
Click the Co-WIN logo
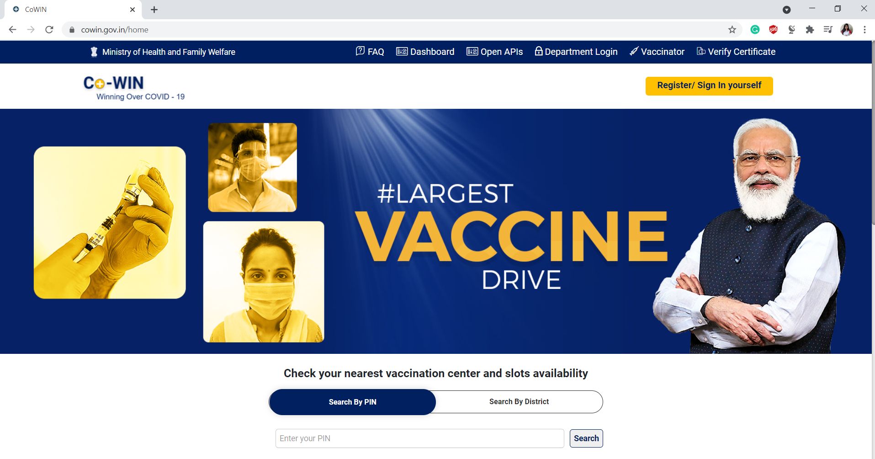point(134,88)
